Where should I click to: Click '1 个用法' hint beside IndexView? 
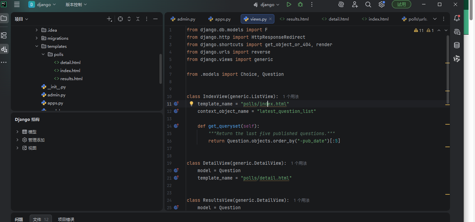tap(291, 96)
